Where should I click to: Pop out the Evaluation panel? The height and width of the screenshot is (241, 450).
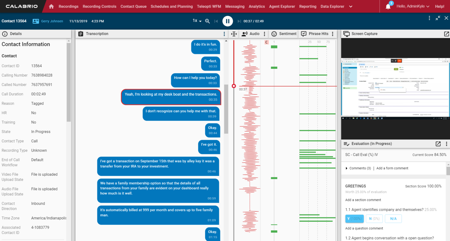[x=438, y=144]
